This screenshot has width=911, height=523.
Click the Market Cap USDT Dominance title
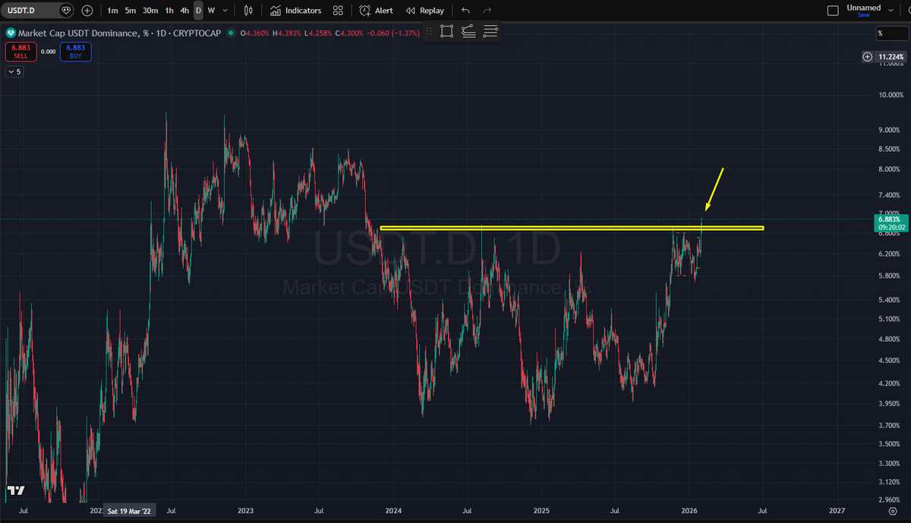tap(81, 33)
